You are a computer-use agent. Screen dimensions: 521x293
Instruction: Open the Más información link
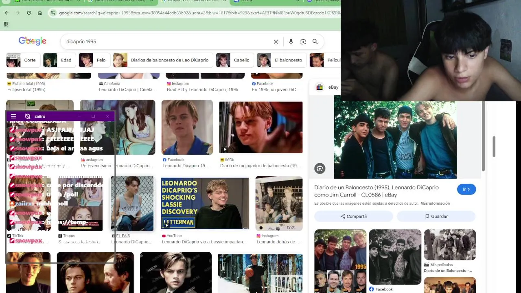[x=435, y=203]
